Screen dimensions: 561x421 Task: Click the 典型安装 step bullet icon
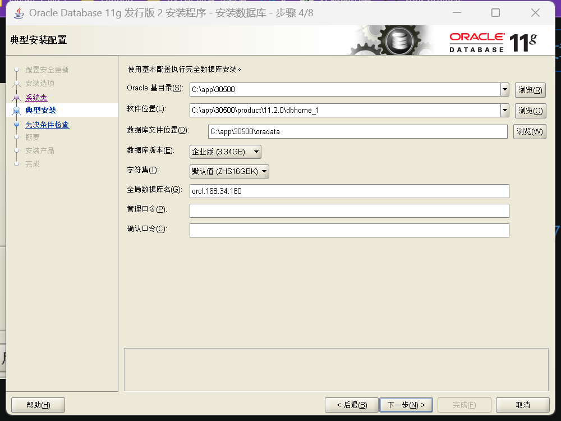16,110
